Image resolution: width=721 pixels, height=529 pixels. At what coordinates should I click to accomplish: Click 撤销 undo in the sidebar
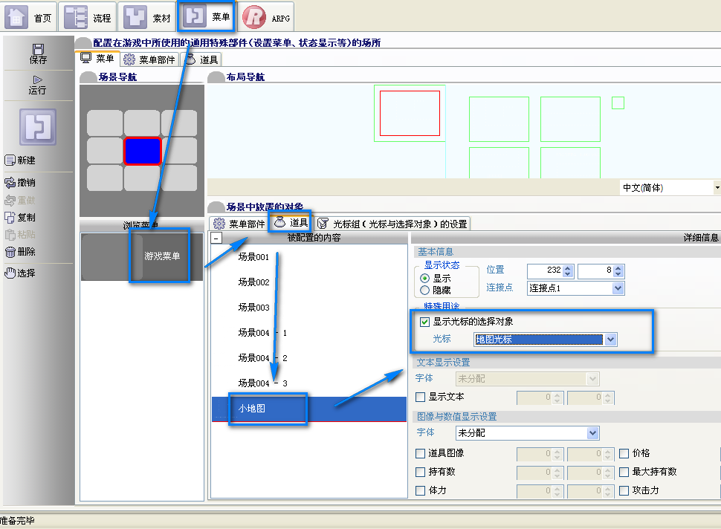click(x=20, y=183)
